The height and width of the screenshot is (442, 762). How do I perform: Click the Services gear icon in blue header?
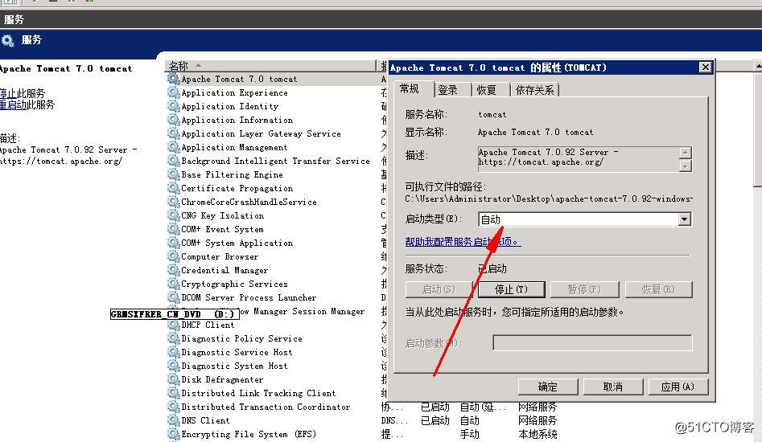(7, 40)
